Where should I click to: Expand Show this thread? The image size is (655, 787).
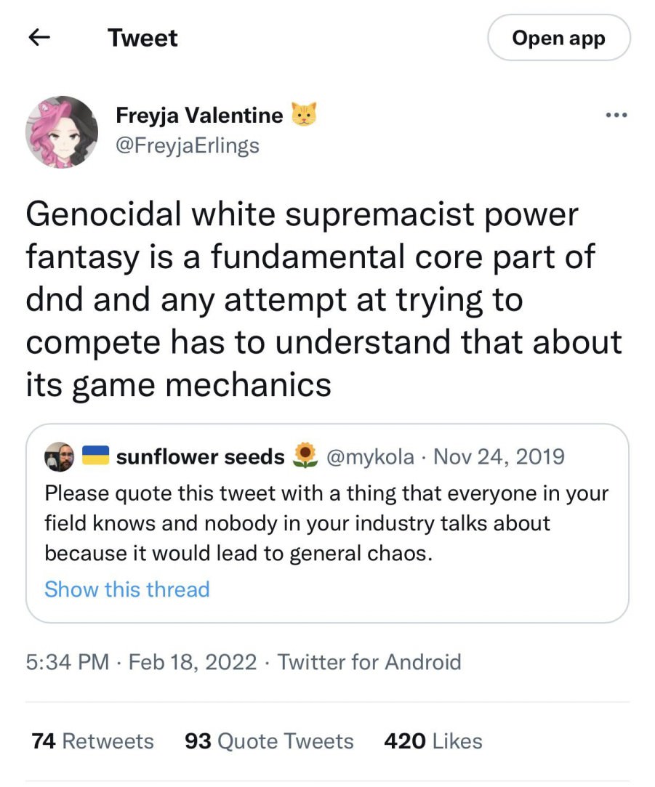pos(127,589)
